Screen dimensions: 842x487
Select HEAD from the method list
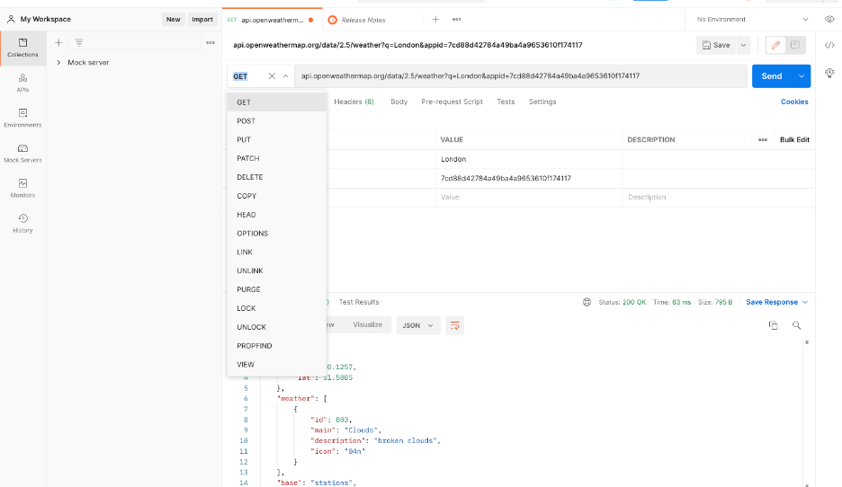pyautogui.click(x=276, y=215)
